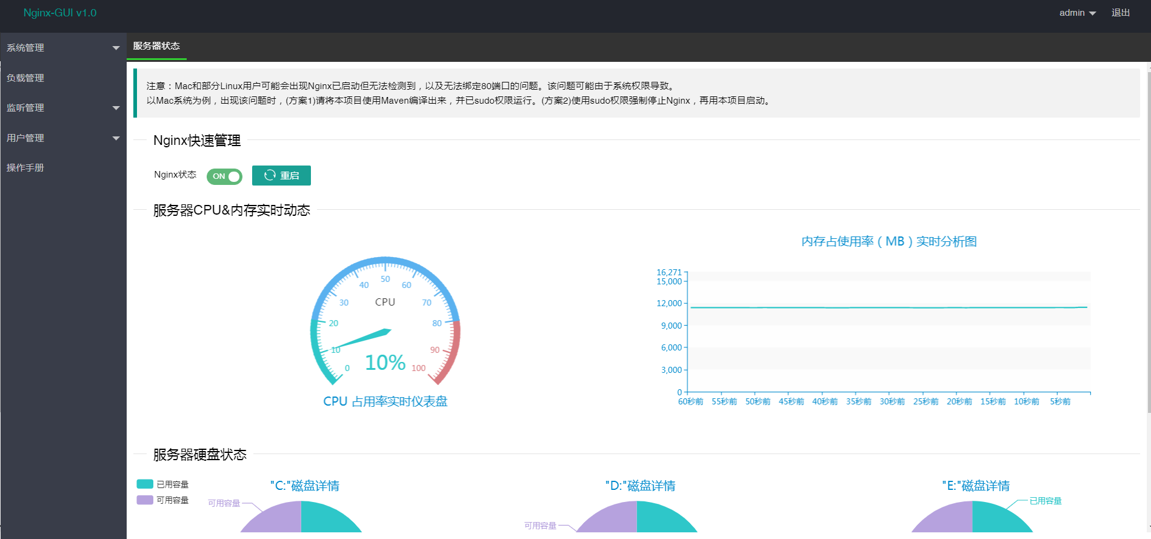Toggle the 已用容量 legend swatch
Screen dimensions: 1151x539
(x=145, y=484)
